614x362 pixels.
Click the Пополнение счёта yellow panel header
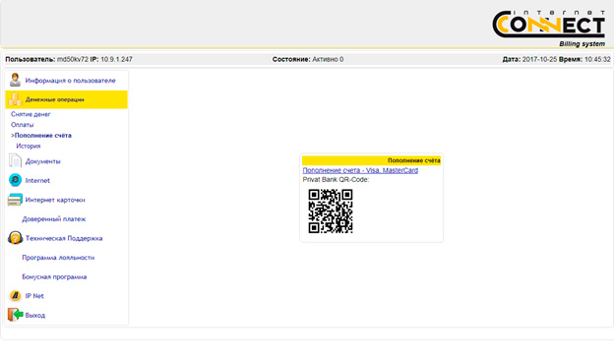click(371, 160)
